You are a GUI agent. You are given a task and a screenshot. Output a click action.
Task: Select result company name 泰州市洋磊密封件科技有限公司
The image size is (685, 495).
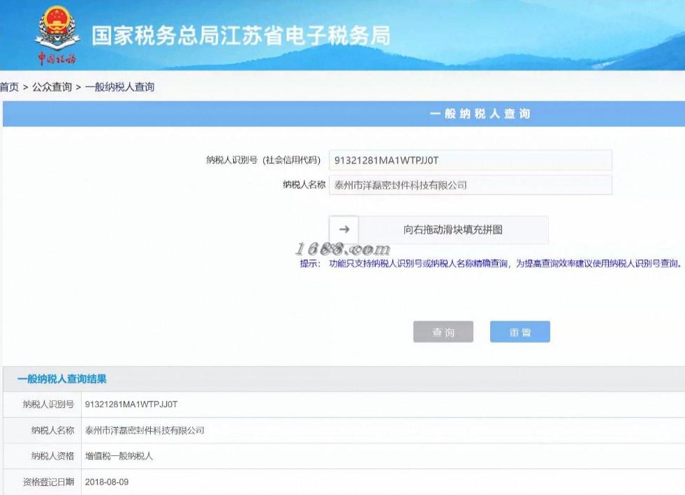[145, 430]
